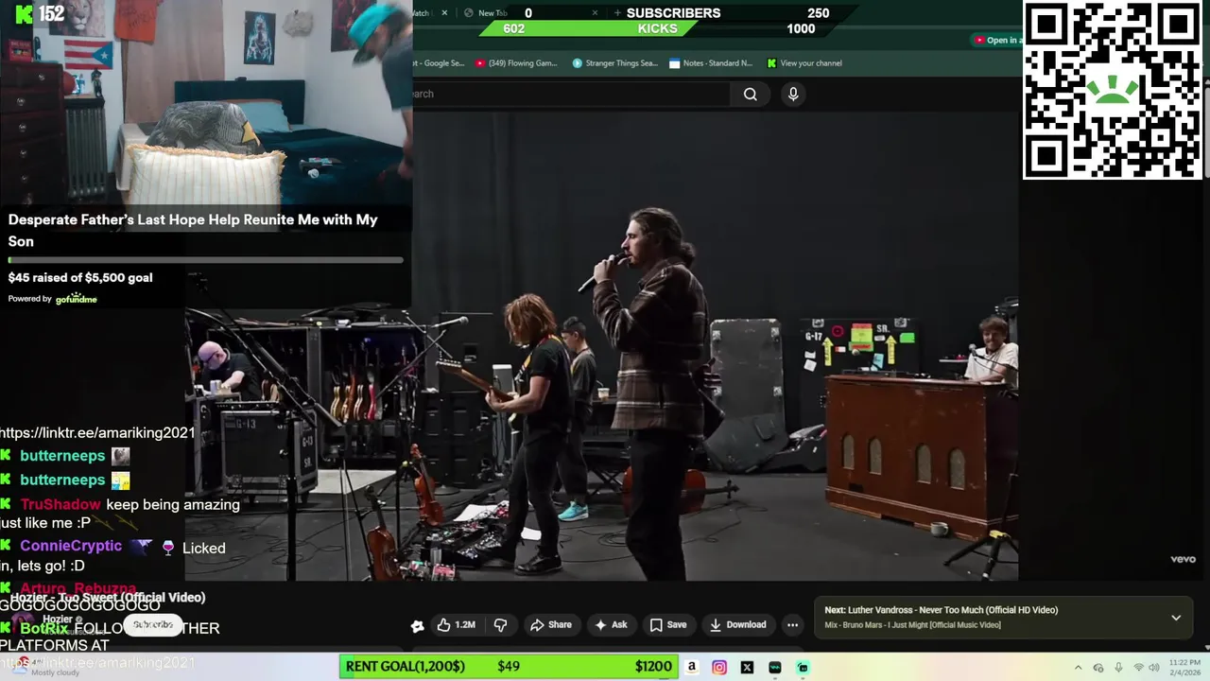Like the video showing 1.2M likes
The image size is (1210, 681).
pyautogui.click(x=456, y=624)
